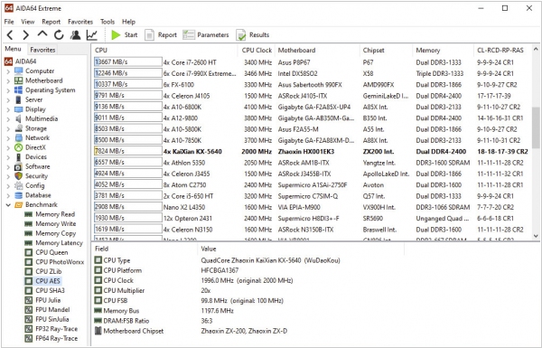Sort by Motherboard column header
This screenshot has width=542, height=348.
pyautogui.click(x=317, y=50)
